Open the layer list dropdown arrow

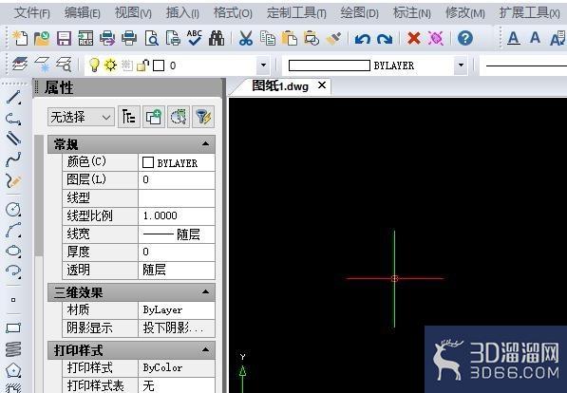263,65
